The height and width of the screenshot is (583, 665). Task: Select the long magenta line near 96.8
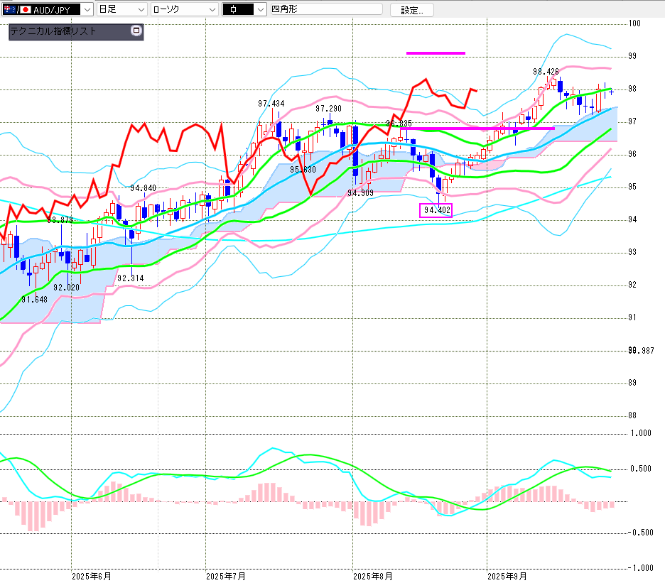pos(477,129)
